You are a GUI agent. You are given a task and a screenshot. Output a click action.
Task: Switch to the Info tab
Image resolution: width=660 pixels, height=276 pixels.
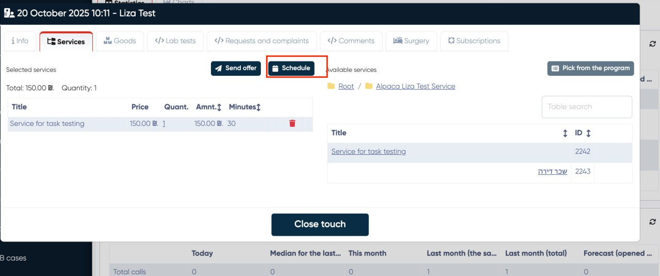20,41
